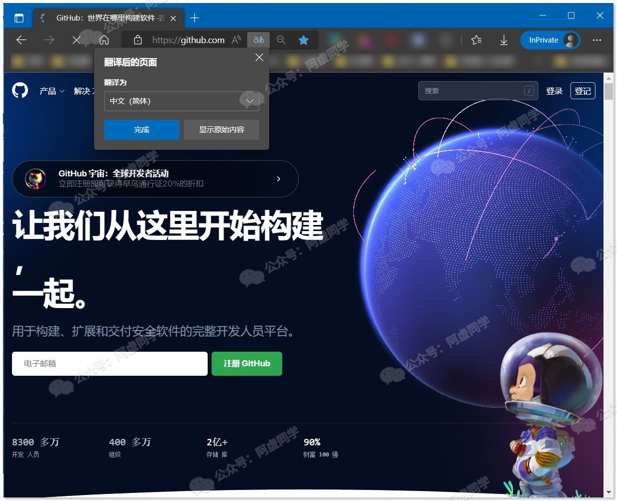View site security lock info

[x=138, y=40]
